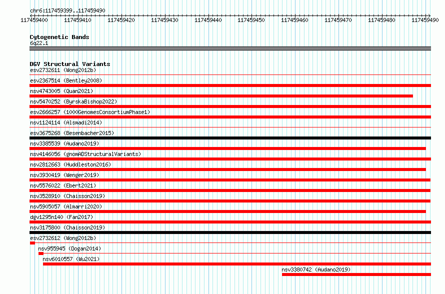
Task: Open nsv5905057 (Almarri2020) label
Action: 66,206
